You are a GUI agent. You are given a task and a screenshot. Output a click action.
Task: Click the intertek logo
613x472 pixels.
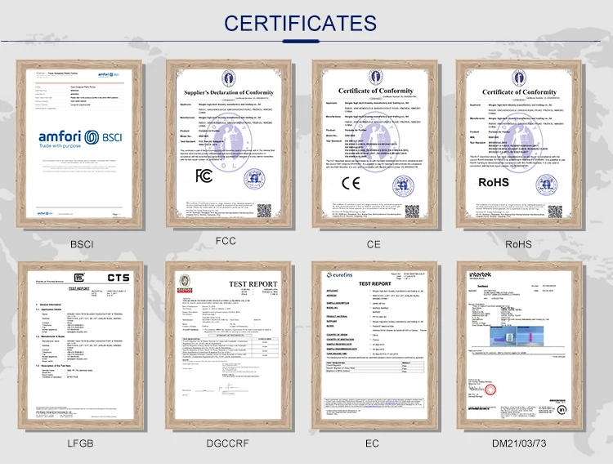480,274
